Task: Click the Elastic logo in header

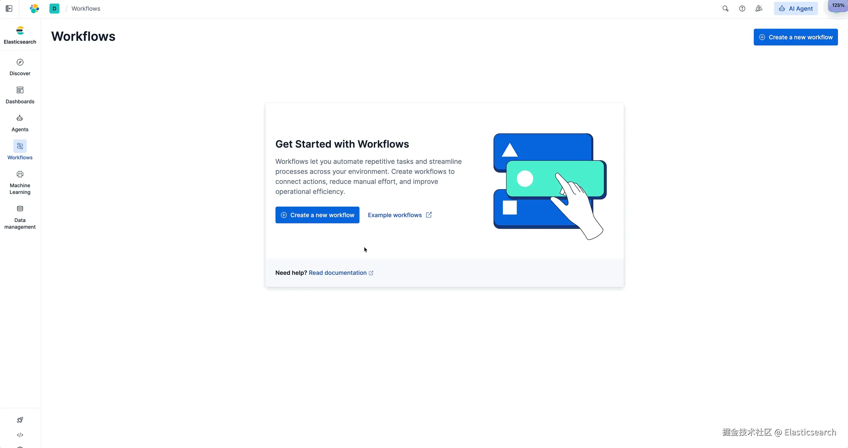Action: point(34,9)
